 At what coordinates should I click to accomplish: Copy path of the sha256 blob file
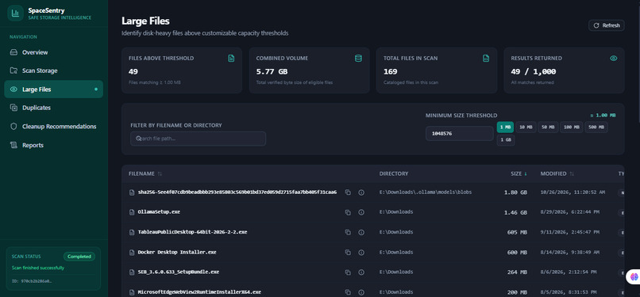tap(348, 192)
